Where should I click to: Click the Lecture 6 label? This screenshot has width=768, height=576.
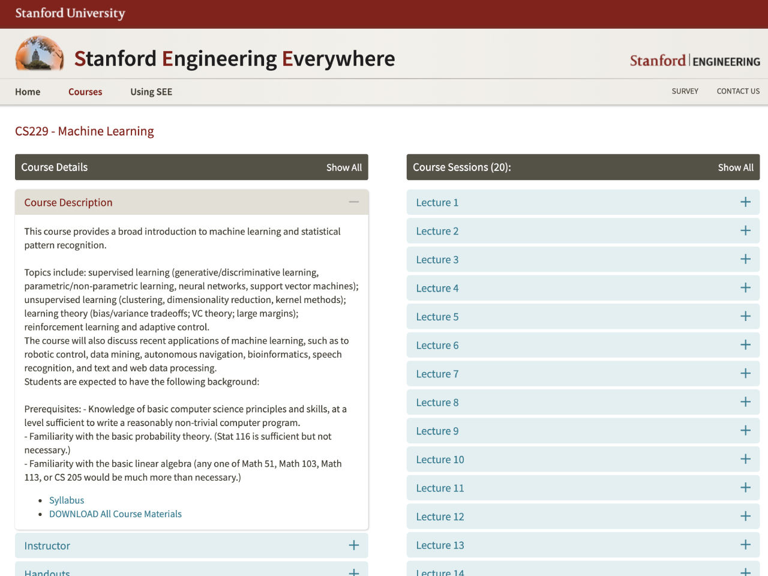tap(437, 346)
